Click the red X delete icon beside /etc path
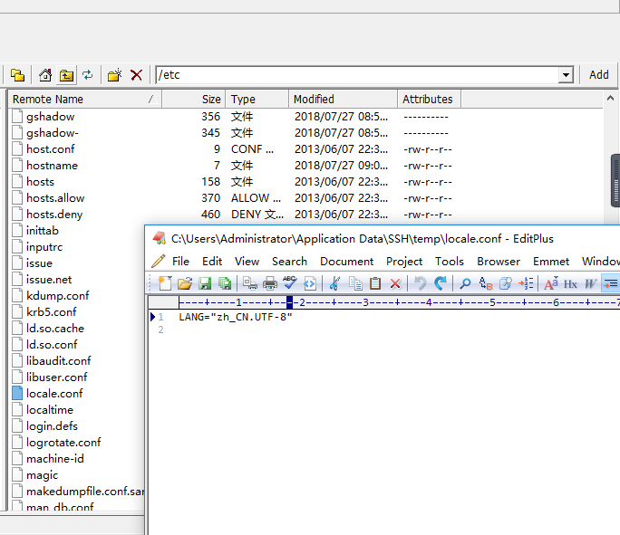Screen dimensions: 620x535 [136, 74]
